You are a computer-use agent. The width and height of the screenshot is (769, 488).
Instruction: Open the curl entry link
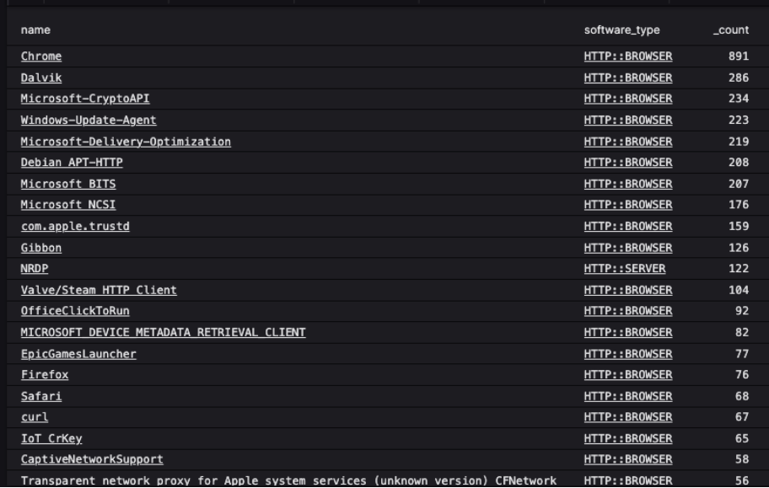[35, 418]
